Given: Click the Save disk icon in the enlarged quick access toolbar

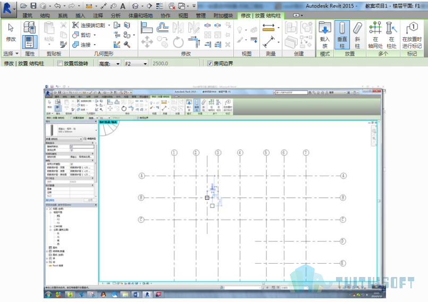Looking at the screenshot, I should click(33, 6).
